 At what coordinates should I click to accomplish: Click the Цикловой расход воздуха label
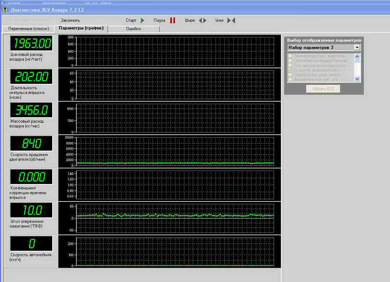pyautogui.click(x=26, y=57)
